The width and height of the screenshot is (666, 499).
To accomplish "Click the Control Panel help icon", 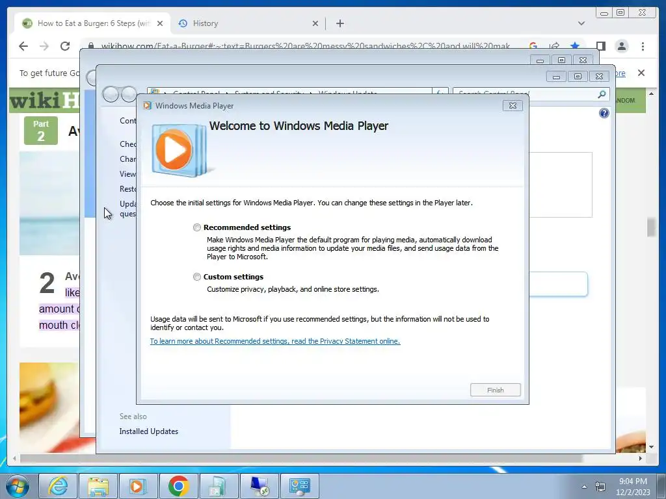I will [604, 113].
